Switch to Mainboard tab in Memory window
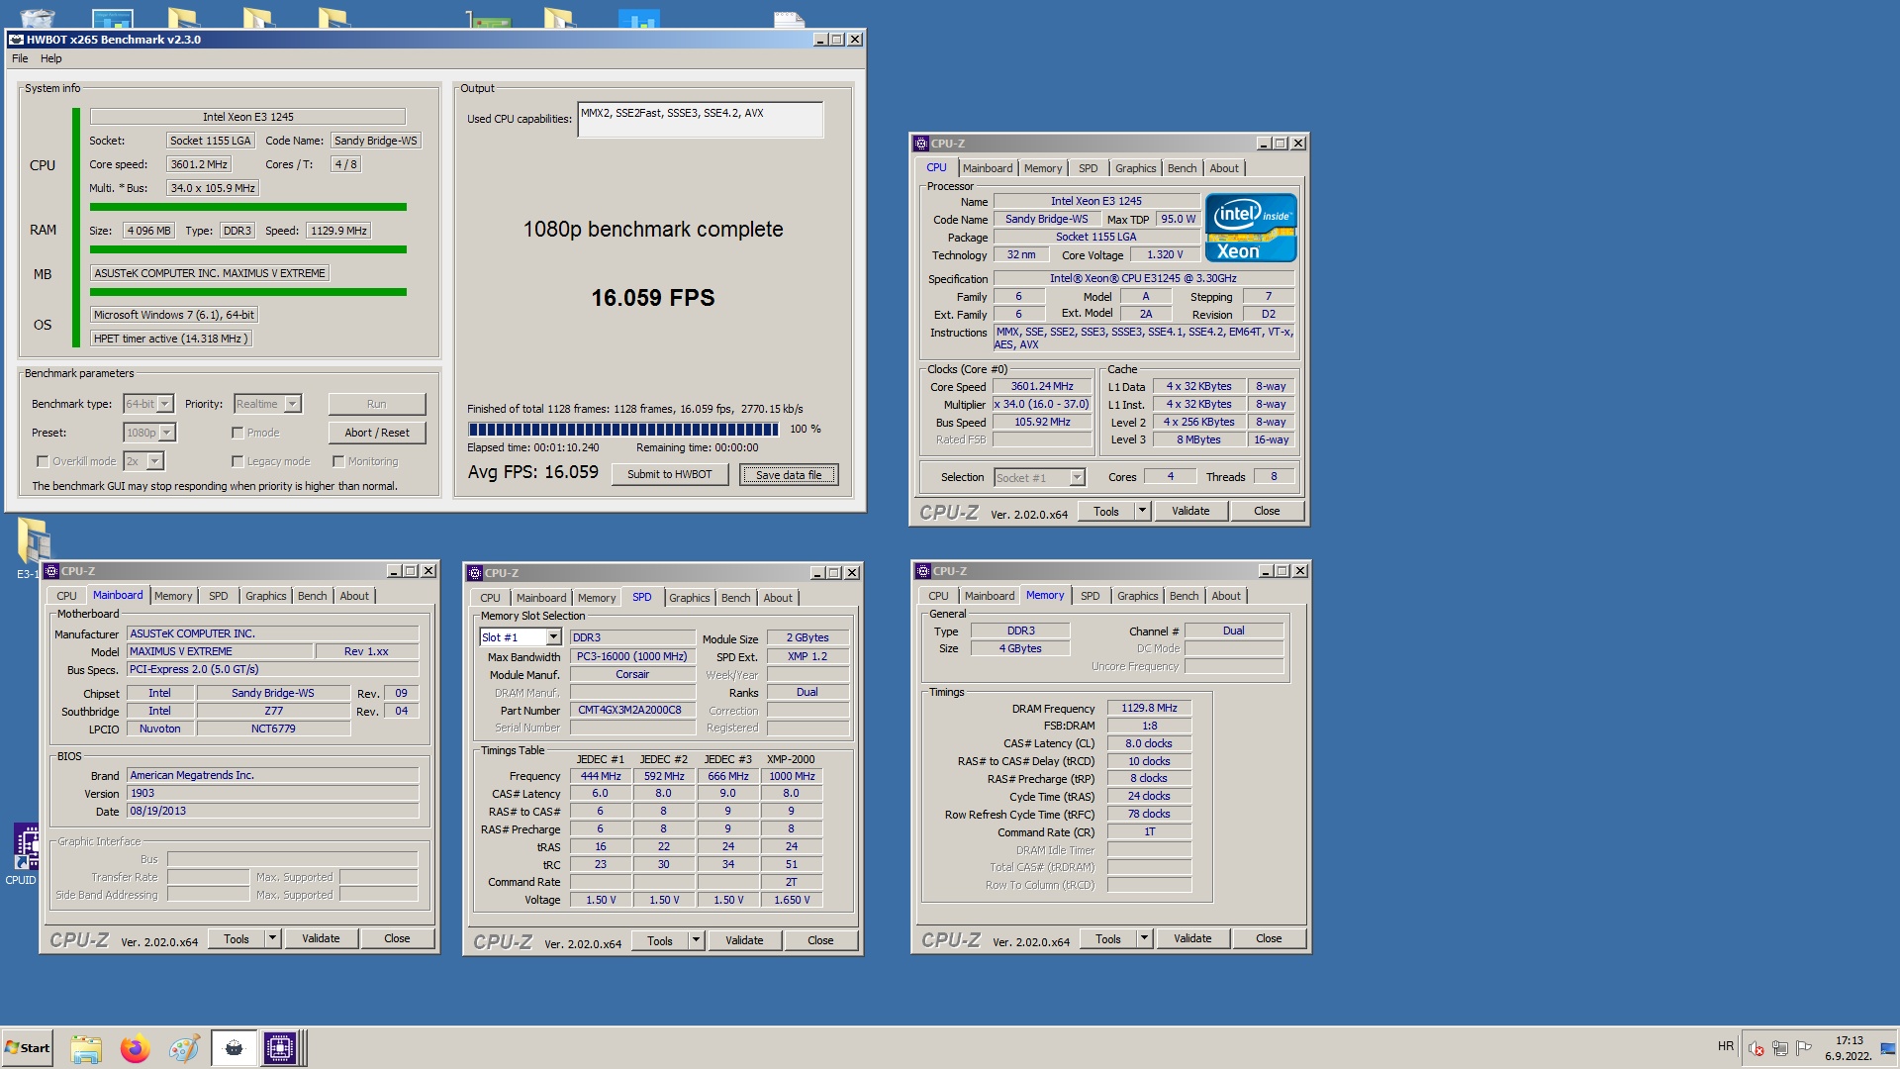The height and width of the screenshot is (1069, 1900). click(x=989, y=596)
